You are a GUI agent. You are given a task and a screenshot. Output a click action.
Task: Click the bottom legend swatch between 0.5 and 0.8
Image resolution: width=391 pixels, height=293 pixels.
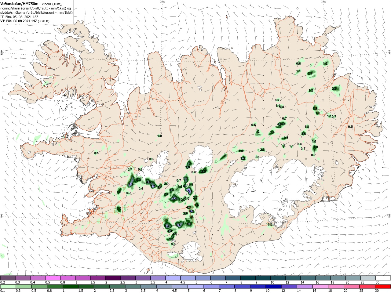39,287
